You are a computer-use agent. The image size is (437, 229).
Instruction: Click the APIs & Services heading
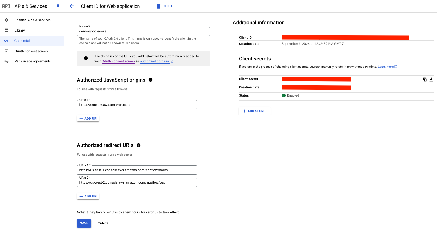tap(31, 6)
